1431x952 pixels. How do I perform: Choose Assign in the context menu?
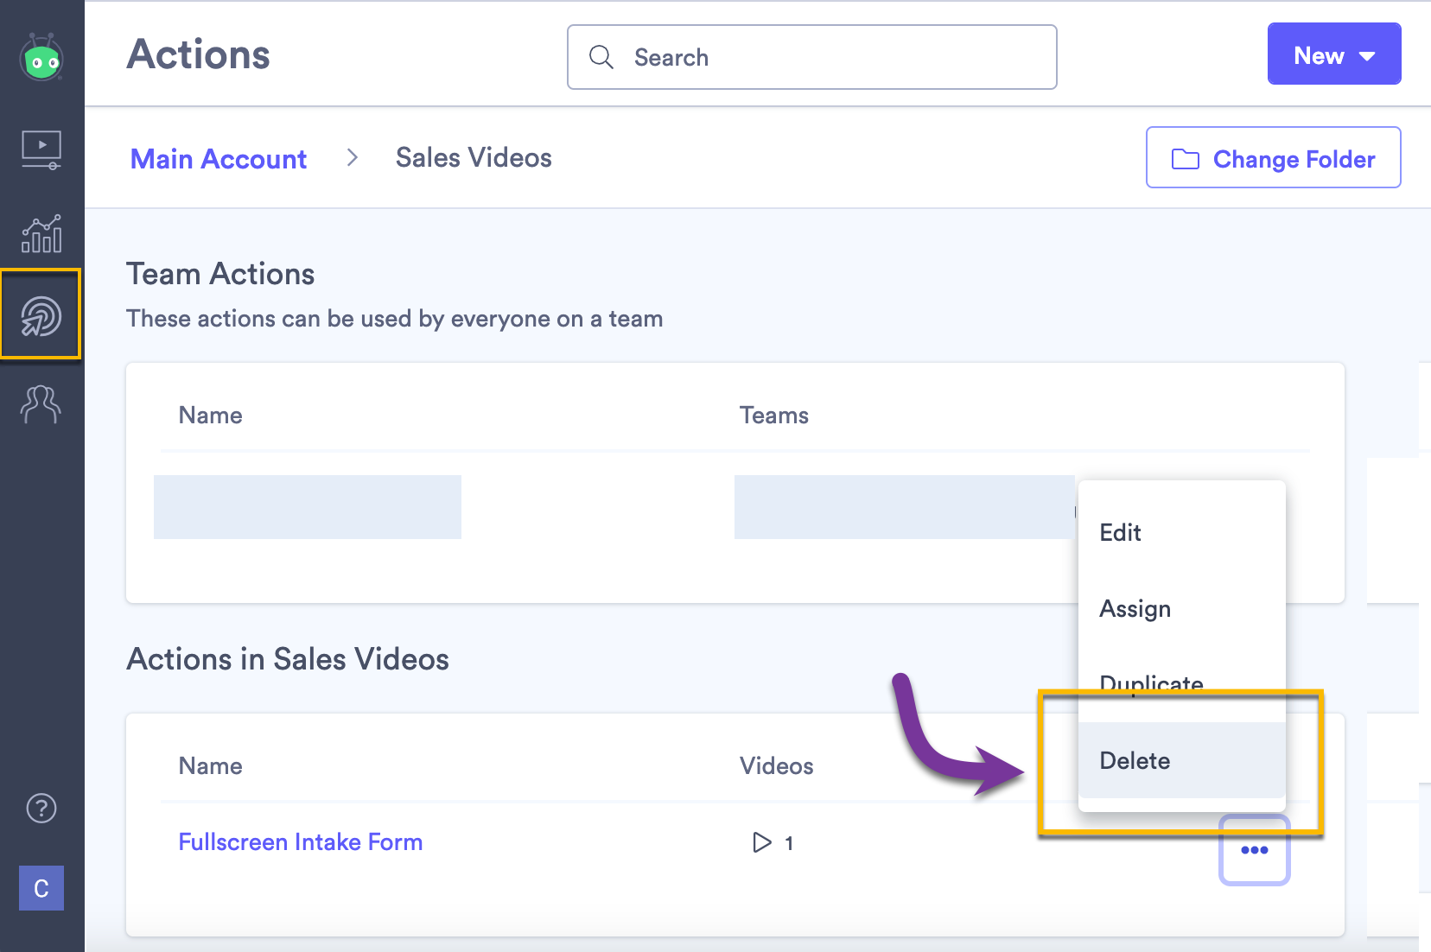(1135, 609)
